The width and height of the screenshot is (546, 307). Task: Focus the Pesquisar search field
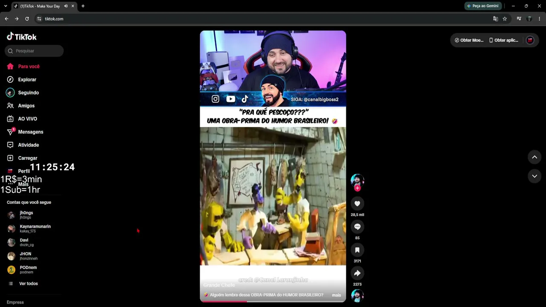[34, 51]
